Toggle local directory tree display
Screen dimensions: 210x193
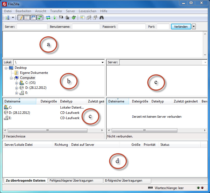click(x=27, y=17)
